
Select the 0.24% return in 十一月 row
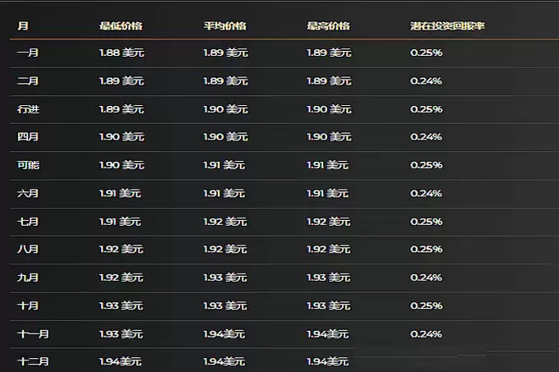point(426,334)
